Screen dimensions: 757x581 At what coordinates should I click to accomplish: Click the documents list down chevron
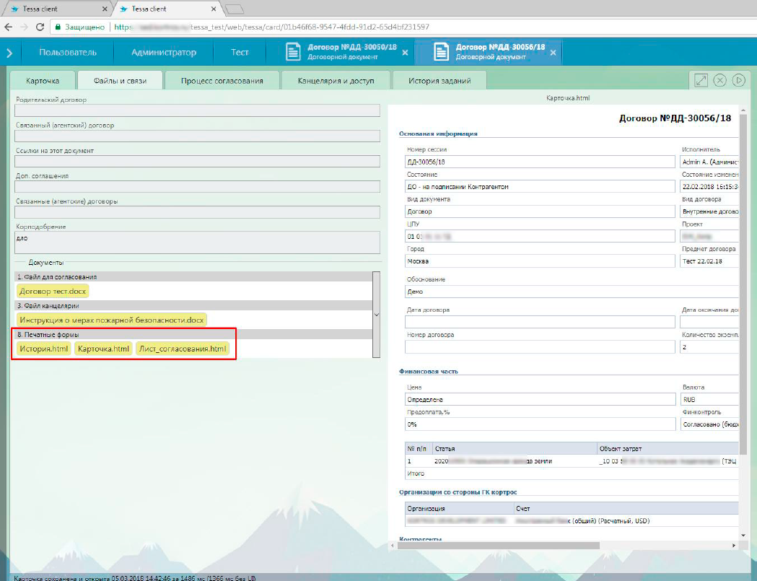click(x=376, y=315)
